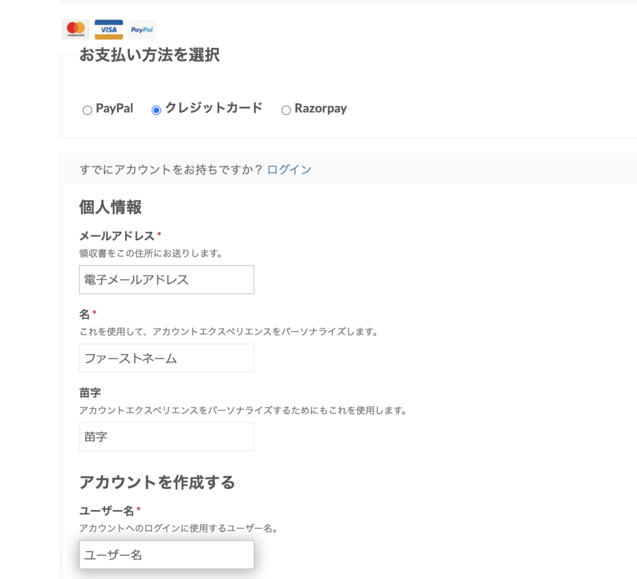Focus the ファーストネーム input field

tap(167, 358)
